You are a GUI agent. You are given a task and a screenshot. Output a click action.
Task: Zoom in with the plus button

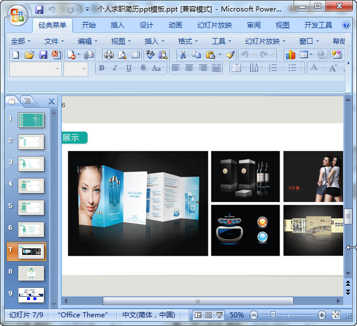click(322, 315)
